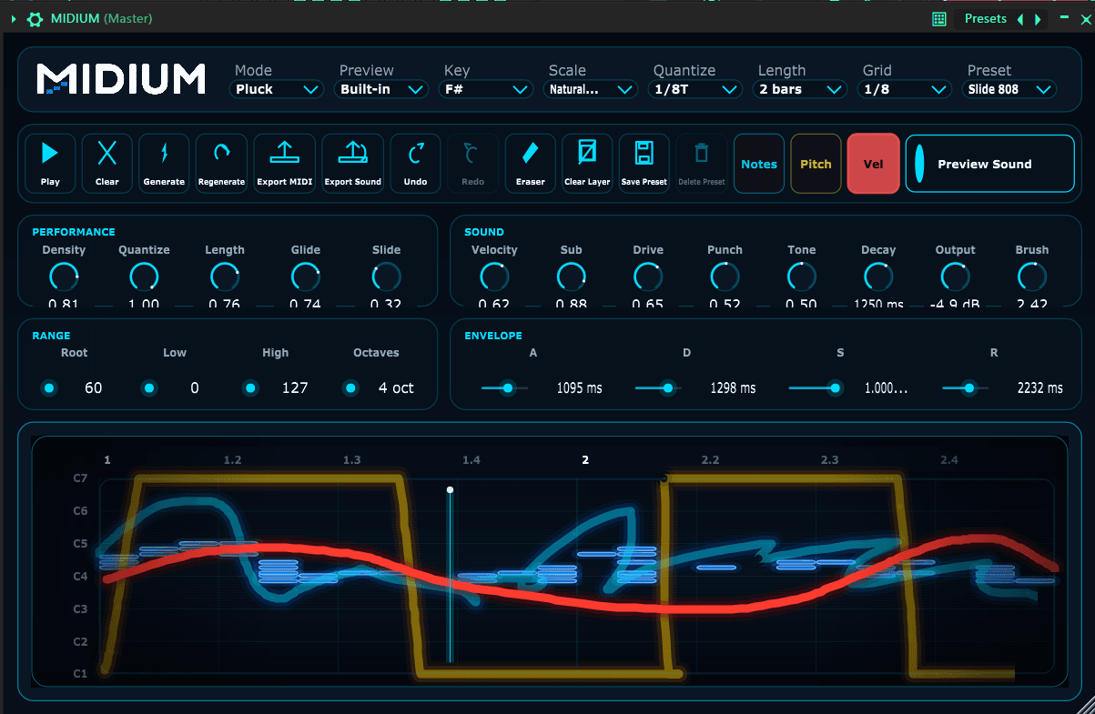Image resolution: width=1095 pixels, height=714 pixels.
Task: Switch to the Pitch layer
Action: point(816,164)
